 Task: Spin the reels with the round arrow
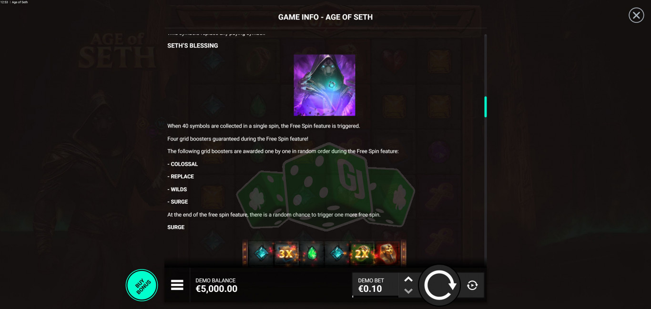click(439, 285)
